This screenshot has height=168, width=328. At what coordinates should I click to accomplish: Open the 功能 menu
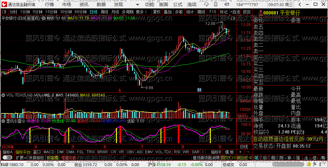(150, 4)
